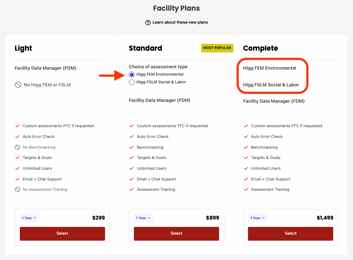Click checkmark beside Assessment Training in Complete plan
Image resolution: width=353 pixels, height=260 pixels.
click(246, 190)
